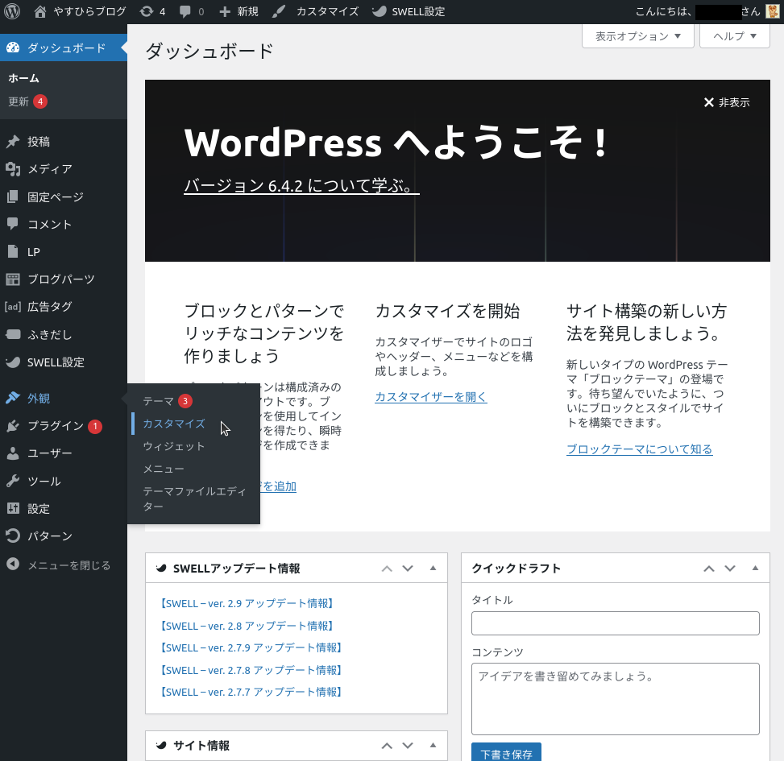Viewport: 784px width, 761px height.
Task: Expand the 表示オプション dropdown
Action: point(638,36)
